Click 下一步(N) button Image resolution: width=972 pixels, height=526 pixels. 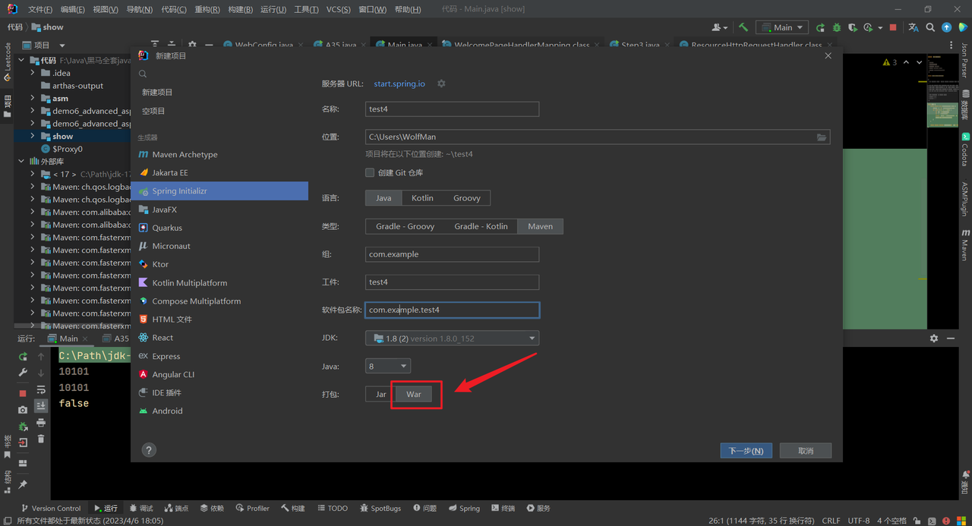(x=746, y=451)
